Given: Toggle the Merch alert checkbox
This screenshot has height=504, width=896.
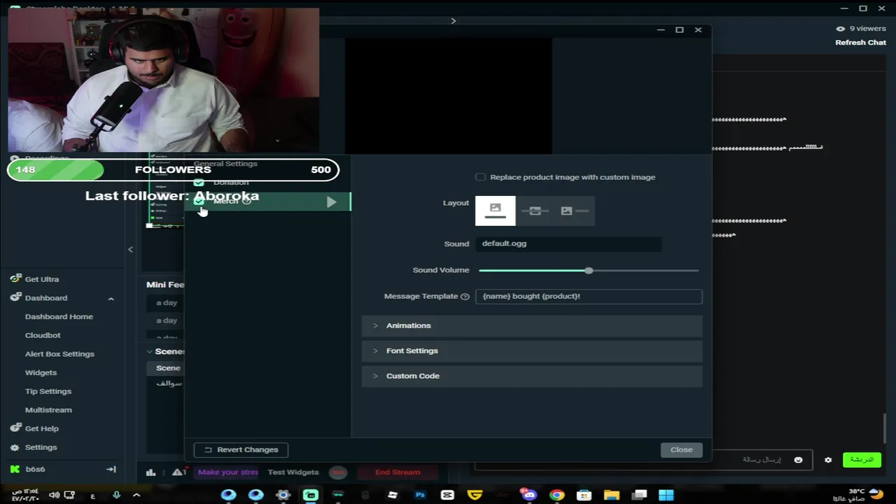Looking at the screenshot, I should 199,201.
